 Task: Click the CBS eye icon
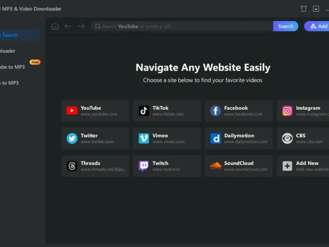[x=287, y=138]
